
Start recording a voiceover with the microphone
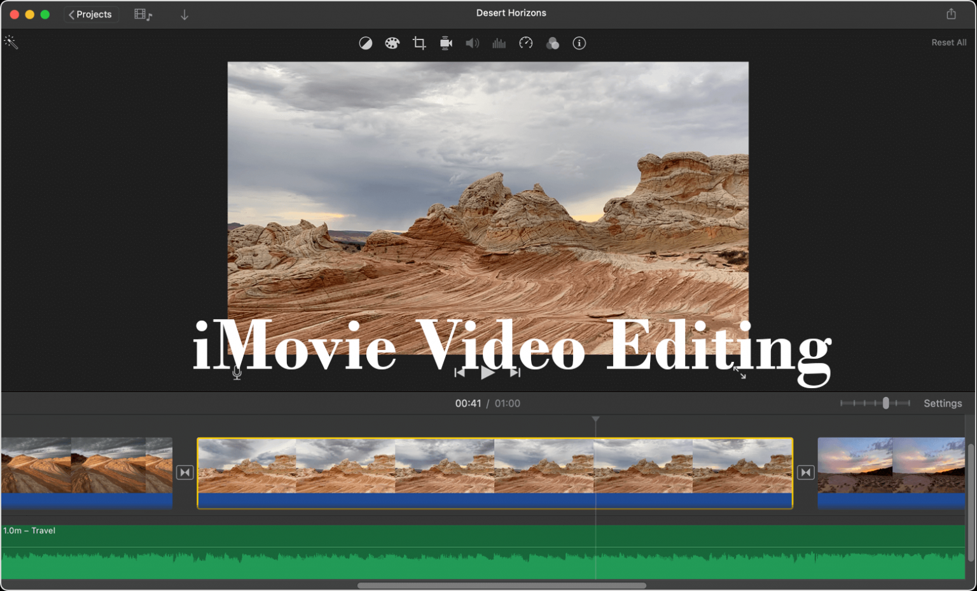click(x=236, y=373)
